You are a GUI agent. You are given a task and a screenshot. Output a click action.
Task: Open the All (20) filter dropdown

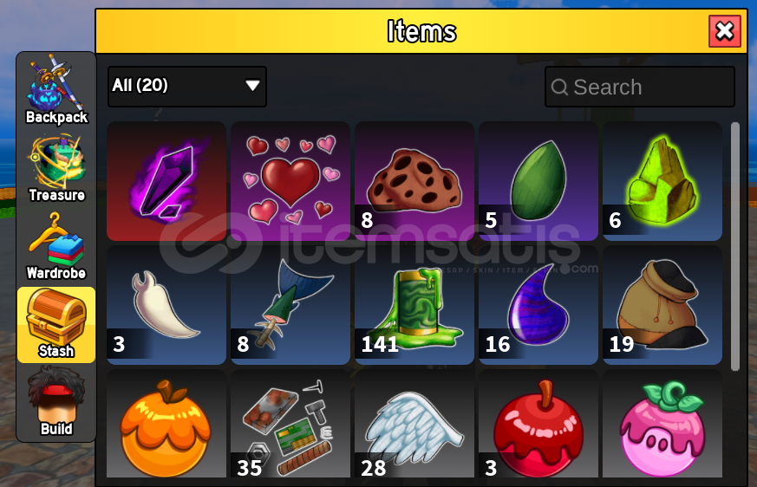tap(187, 87)
